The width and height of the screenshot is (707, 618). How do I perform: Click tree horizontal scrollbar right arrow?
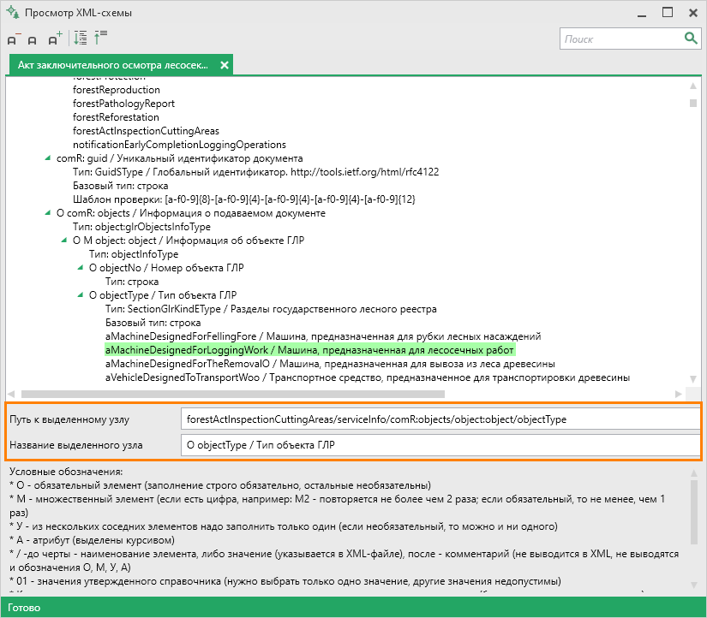[x=678, y=394]
